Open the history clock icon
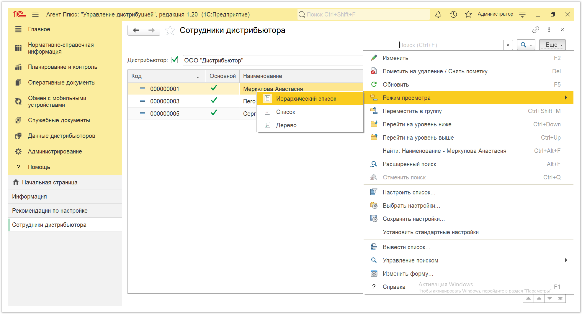This screenshot has height=314, width=582. [x=453, y=14]
